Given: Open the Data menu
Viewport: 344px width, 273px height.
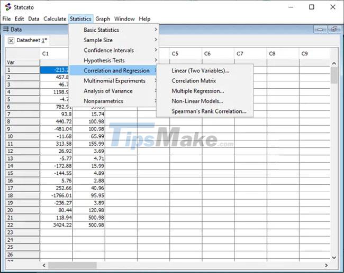Looking at the screenshot, I should click(33, 19).
